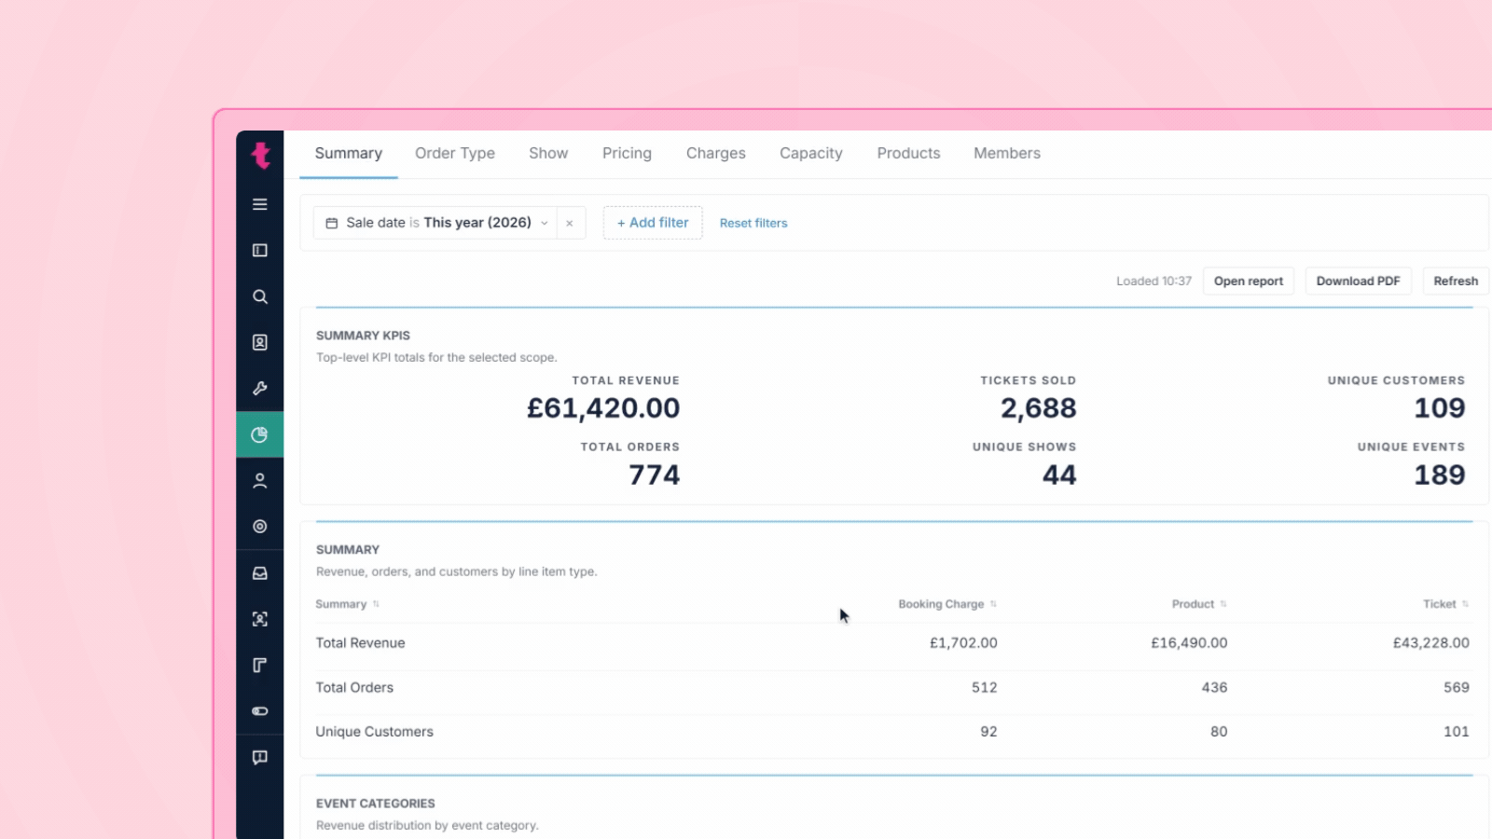Click the face scan icon in sidebar
This screenshot has width=1492, height=839.
click(x=260, y=619)
